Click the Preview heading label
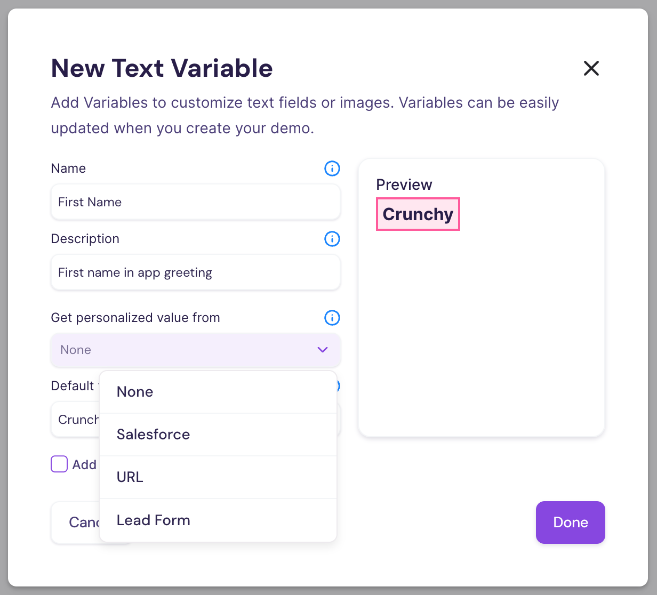This screenshot has width=657, height=595. pos(404,184)
